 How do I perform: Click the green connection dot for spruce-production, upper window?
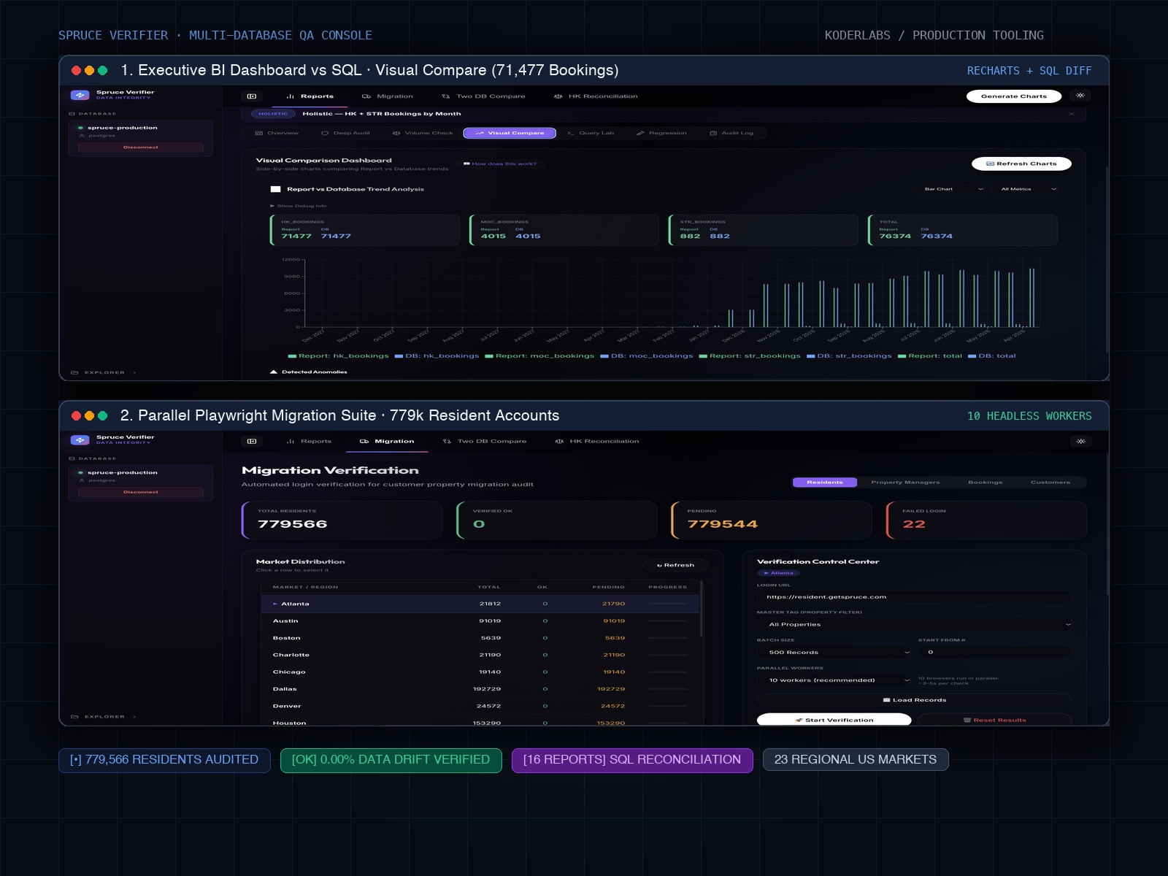pyautogui.click(x=80, y=128)
